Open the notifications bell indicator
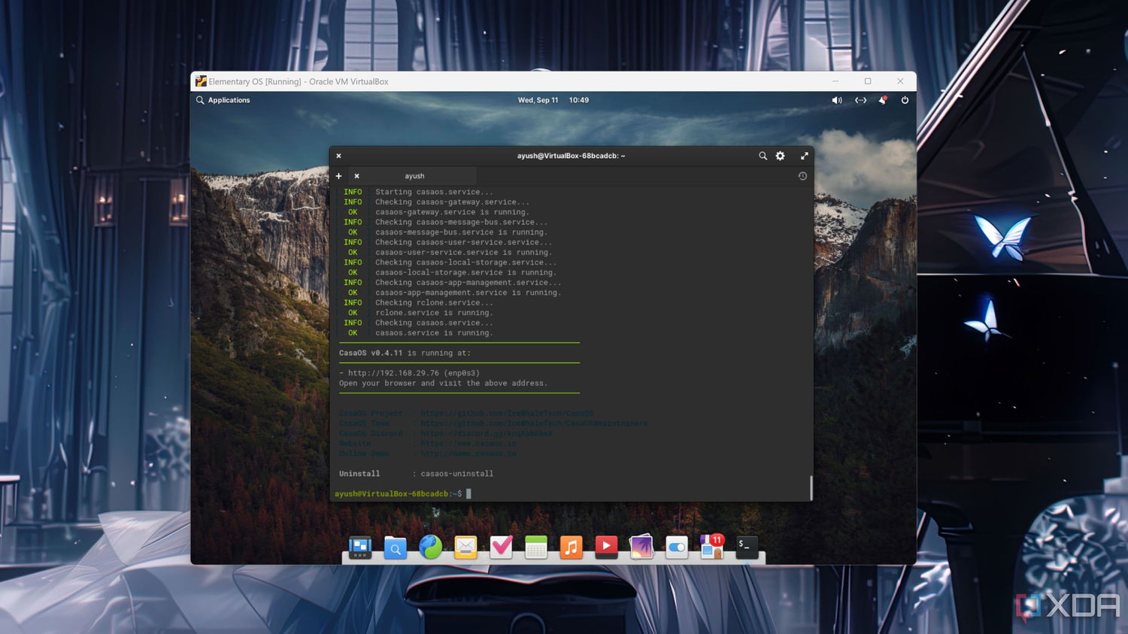This screenshot has width=1128, height=634. (883, 100)
